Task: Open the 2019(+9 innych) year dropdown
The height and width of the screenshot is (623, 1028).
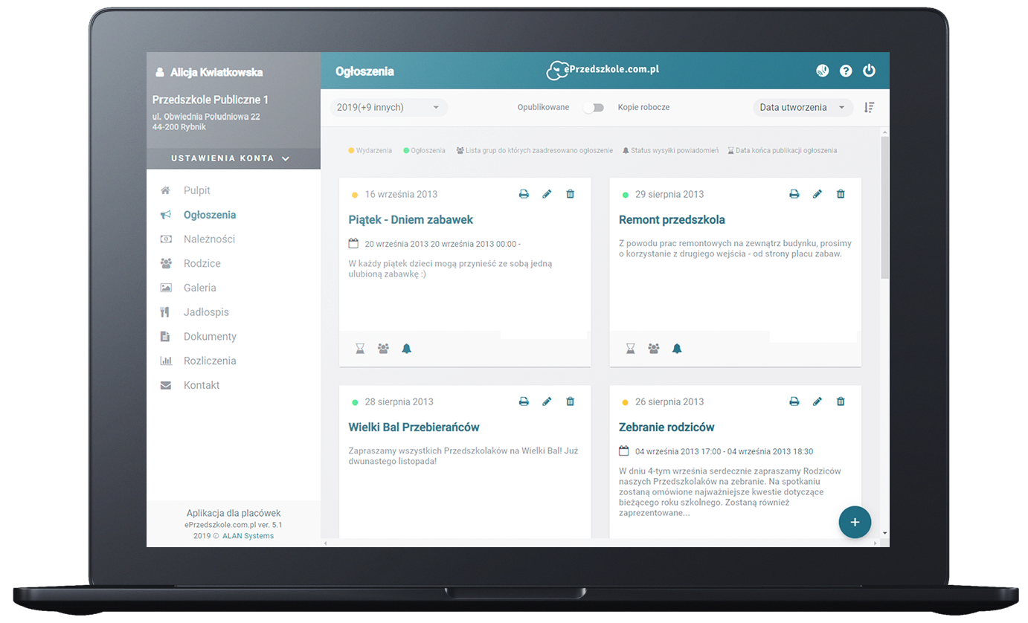Action: 388,108
